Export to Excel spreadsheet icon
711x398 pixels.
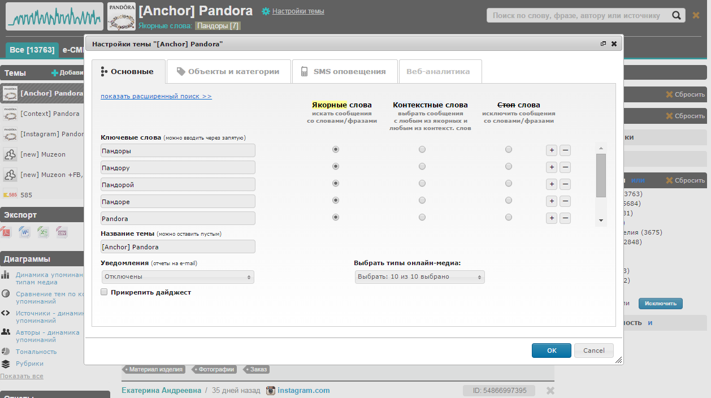(44, 232)
